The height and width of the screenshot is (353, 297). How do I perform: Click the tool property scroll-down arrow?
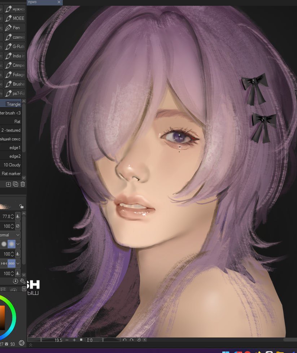[x=24, y=275]
